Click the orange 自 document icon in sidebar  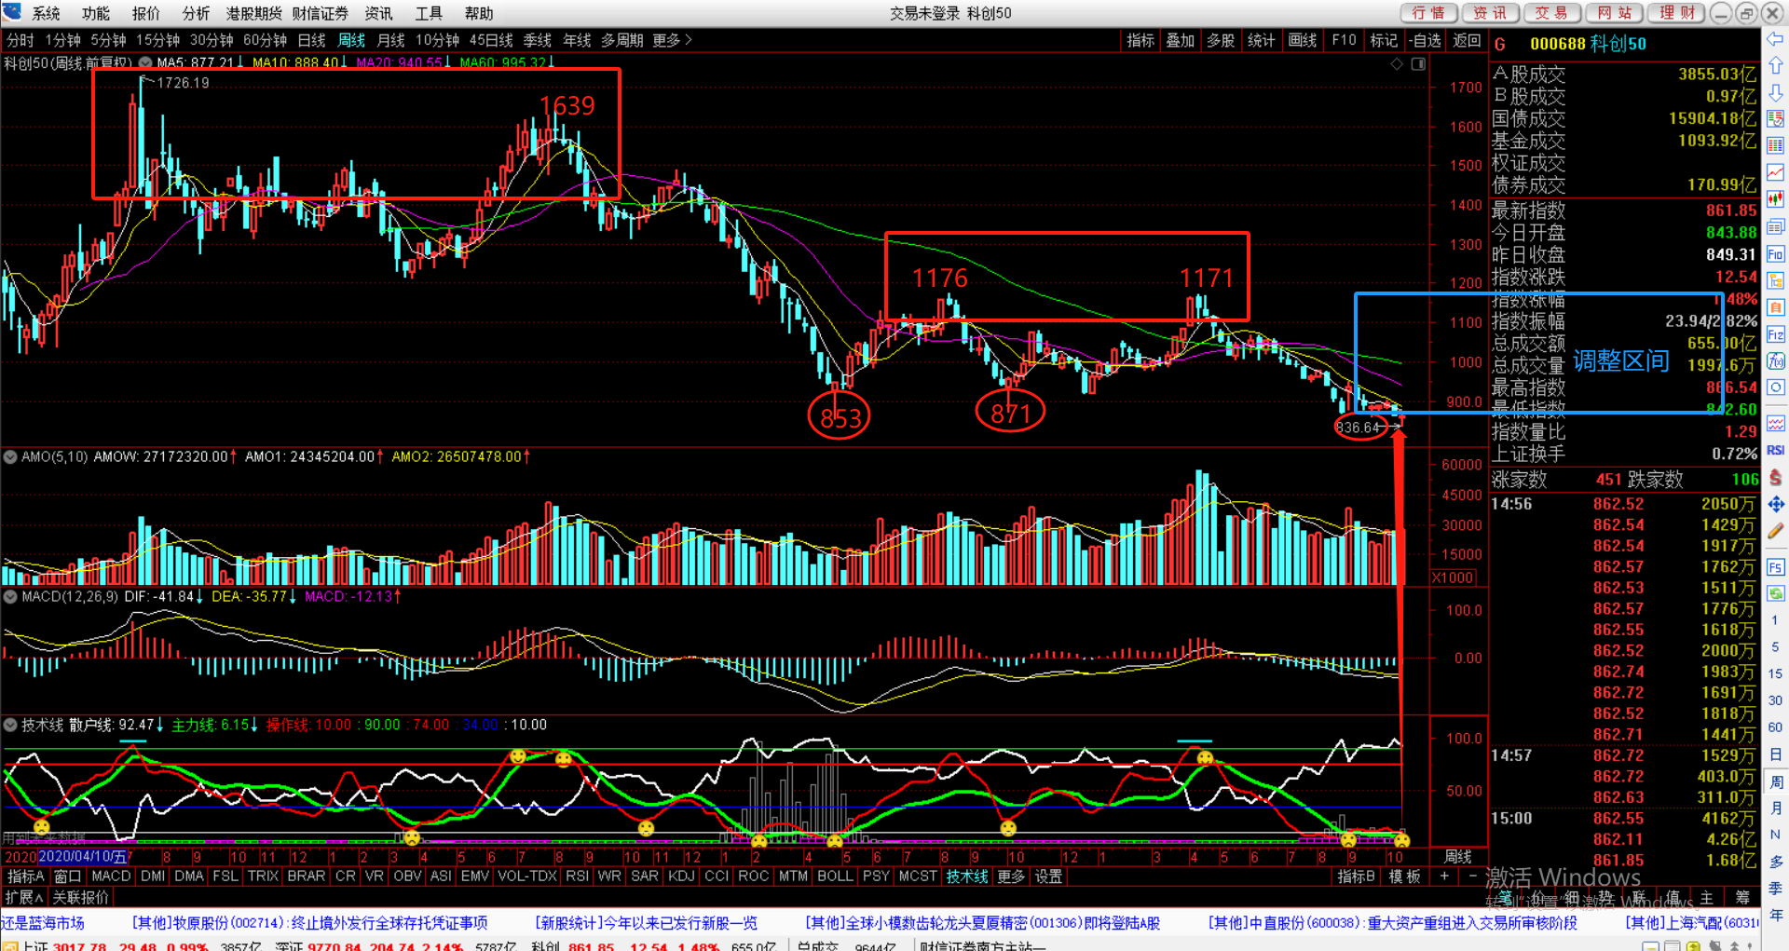pyautogui.click(x=1776, y=307)
